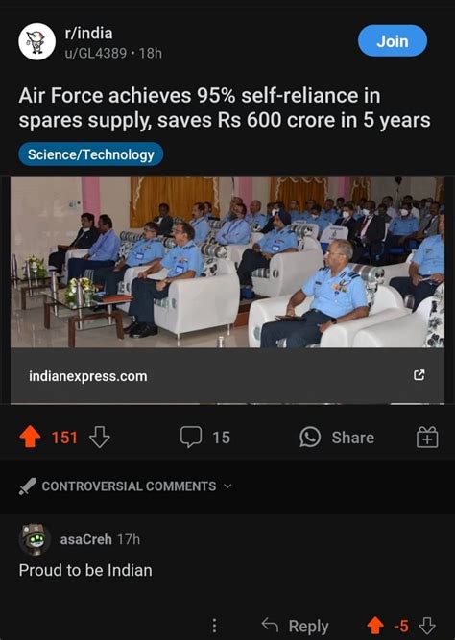This screenshot has width=455, height=640.
Task: Open the external link icon on indianexpress.com card
Action: (x=419, y=375)
